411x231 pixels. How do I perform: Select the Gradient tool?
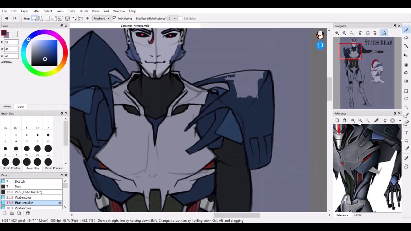pyautogui.click(x=406, y=81)
